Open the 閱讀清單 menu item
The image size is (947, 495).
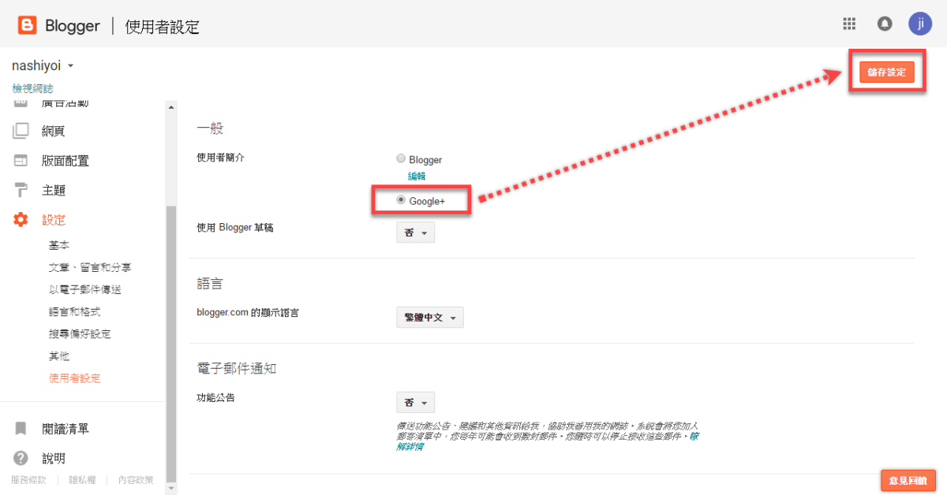pos(66,429)
